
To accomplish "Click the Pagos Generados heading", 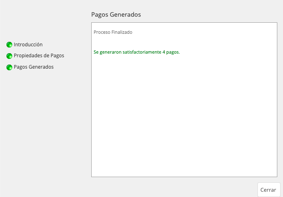I will point(116,15).
